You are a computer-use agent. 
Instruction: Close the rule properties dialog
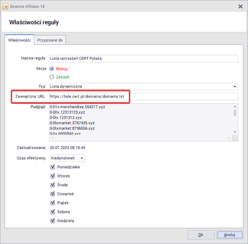240,6
